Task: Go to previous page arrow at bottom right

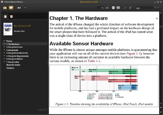Action: click(x=161, y=107)
